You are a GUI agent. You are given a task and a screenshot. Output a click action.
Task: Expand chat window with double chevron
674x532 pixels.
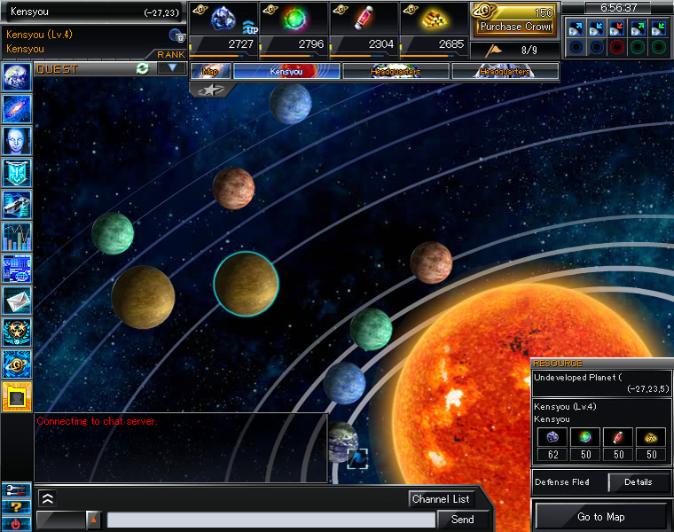coord(47,498)
